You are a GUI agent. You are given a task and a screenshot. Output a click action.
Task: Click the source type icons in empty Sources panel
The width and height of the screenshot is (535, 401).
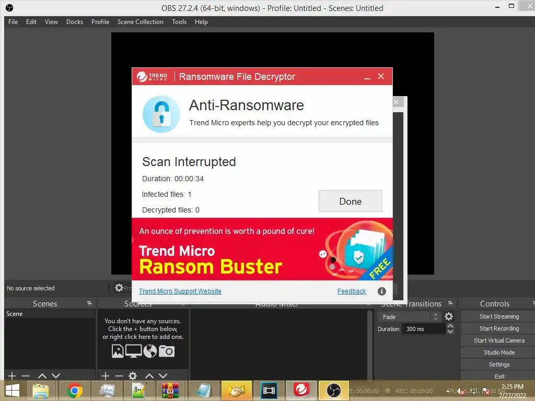click(x=143, y=351)
